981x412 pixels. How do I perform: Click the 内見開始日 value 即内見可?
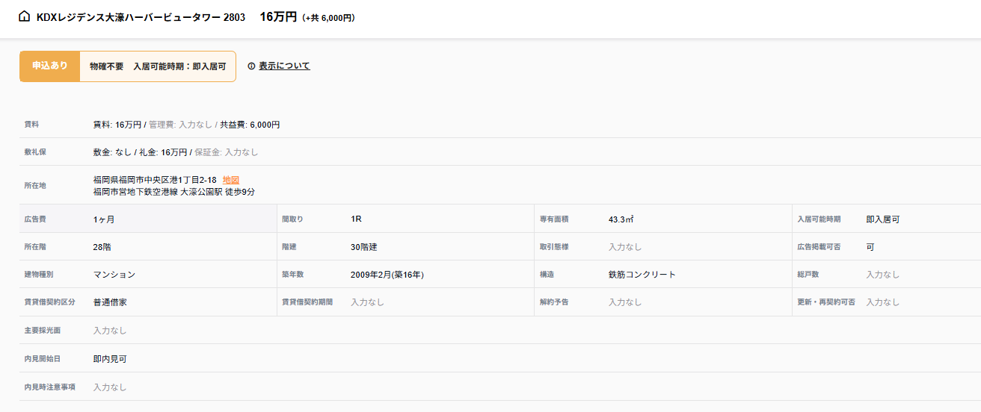click(x=110, y=359)
